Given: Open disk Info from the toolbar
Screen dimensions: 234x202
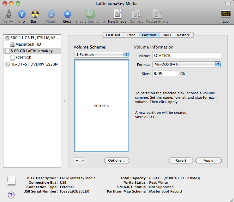Looking at the screenshot, I should pos(21,14).
